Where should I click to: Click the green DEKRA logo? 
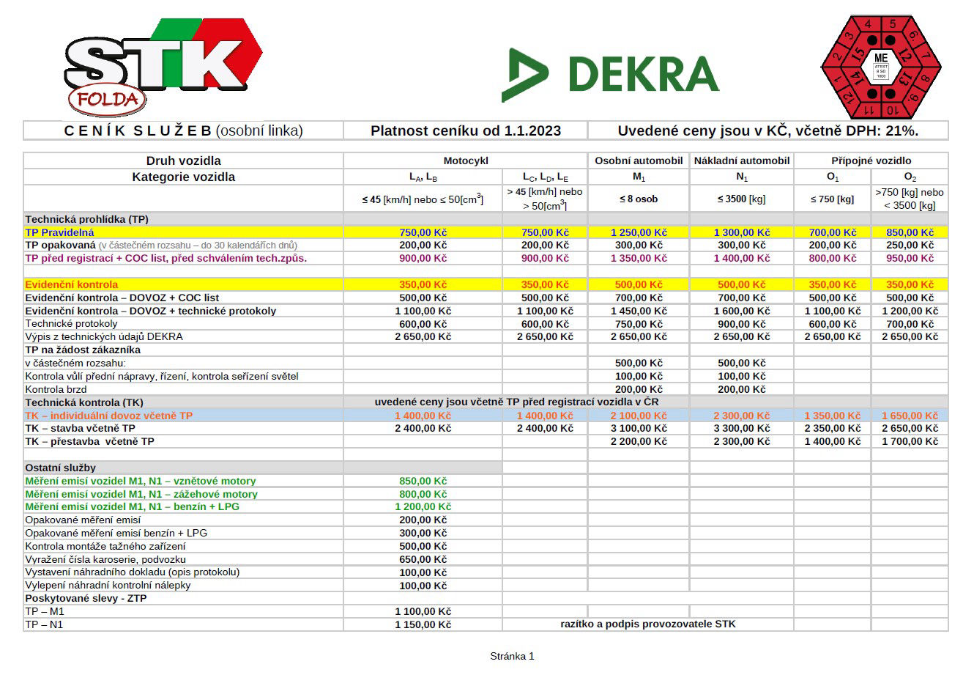click(x=610, y=74)
